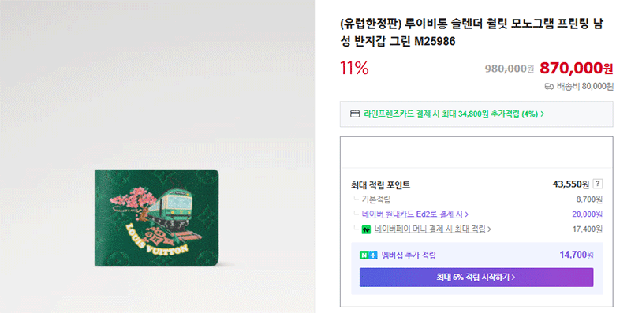
Task: Open the green Louis Vuitton wallet product image
Action: (x=156, y=218)
